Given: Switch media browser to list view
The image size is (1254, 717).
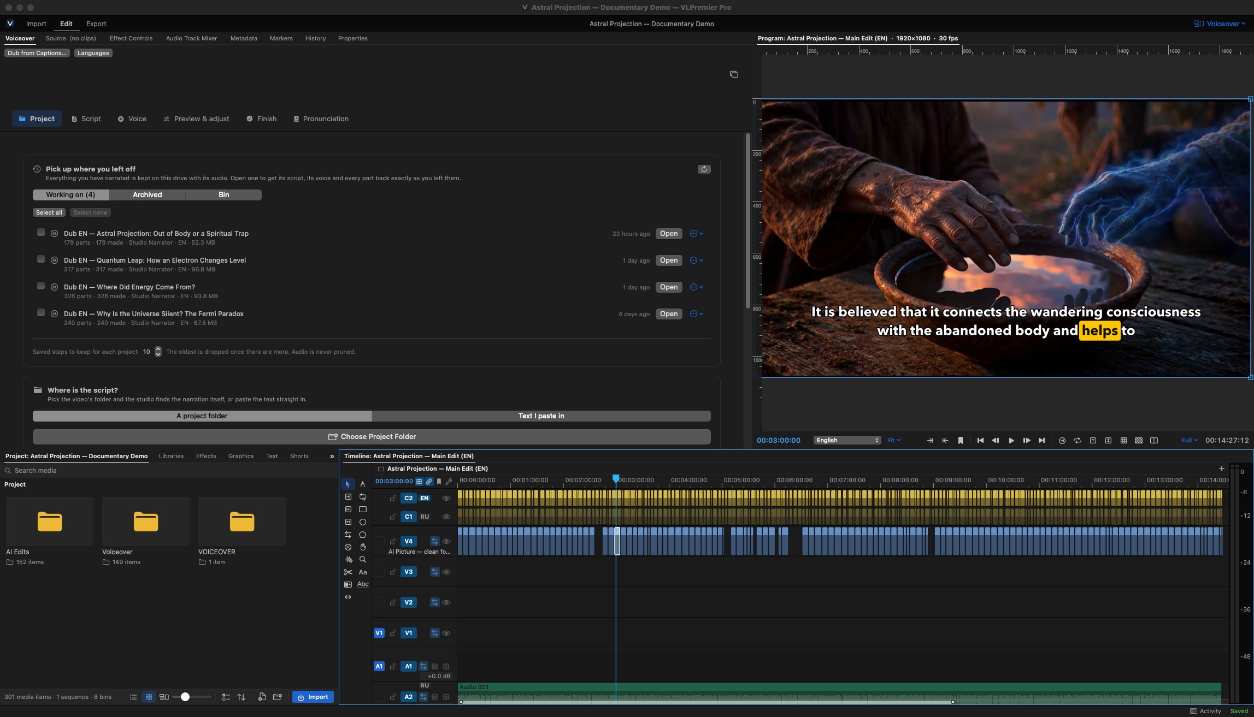Looking at the screenshot, I should (x=133, y=697).
